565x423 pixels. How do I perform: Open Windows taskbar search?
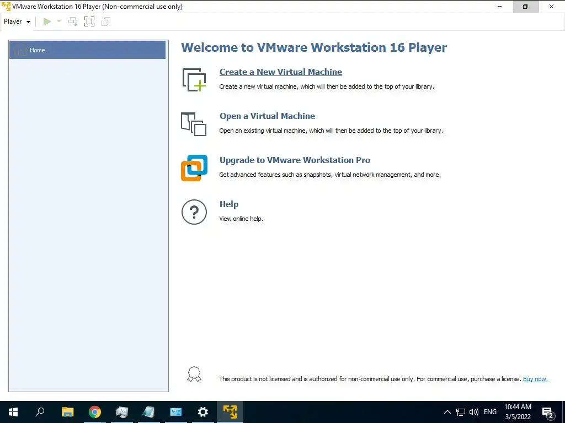tap(40, 412)
